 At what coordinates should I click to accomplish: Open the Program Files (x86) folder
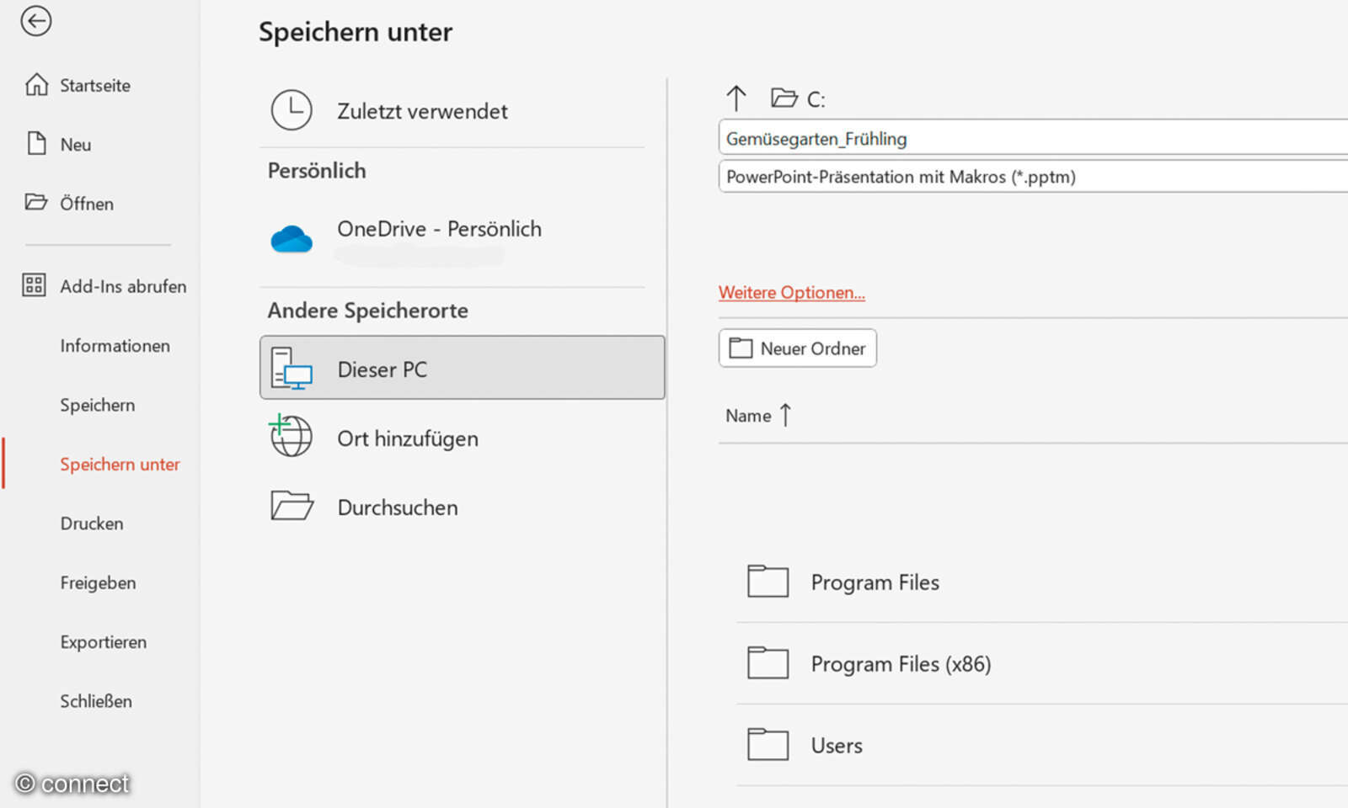(x=901, y=663)
